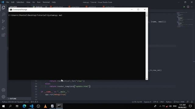Click the code minimap in VS Code
This screenshot has width=195, height=109.
pos(185,20)
